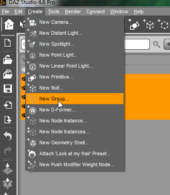Save the scene using the floppy disk icon
The image size is (170, 195).
point(8,89)
